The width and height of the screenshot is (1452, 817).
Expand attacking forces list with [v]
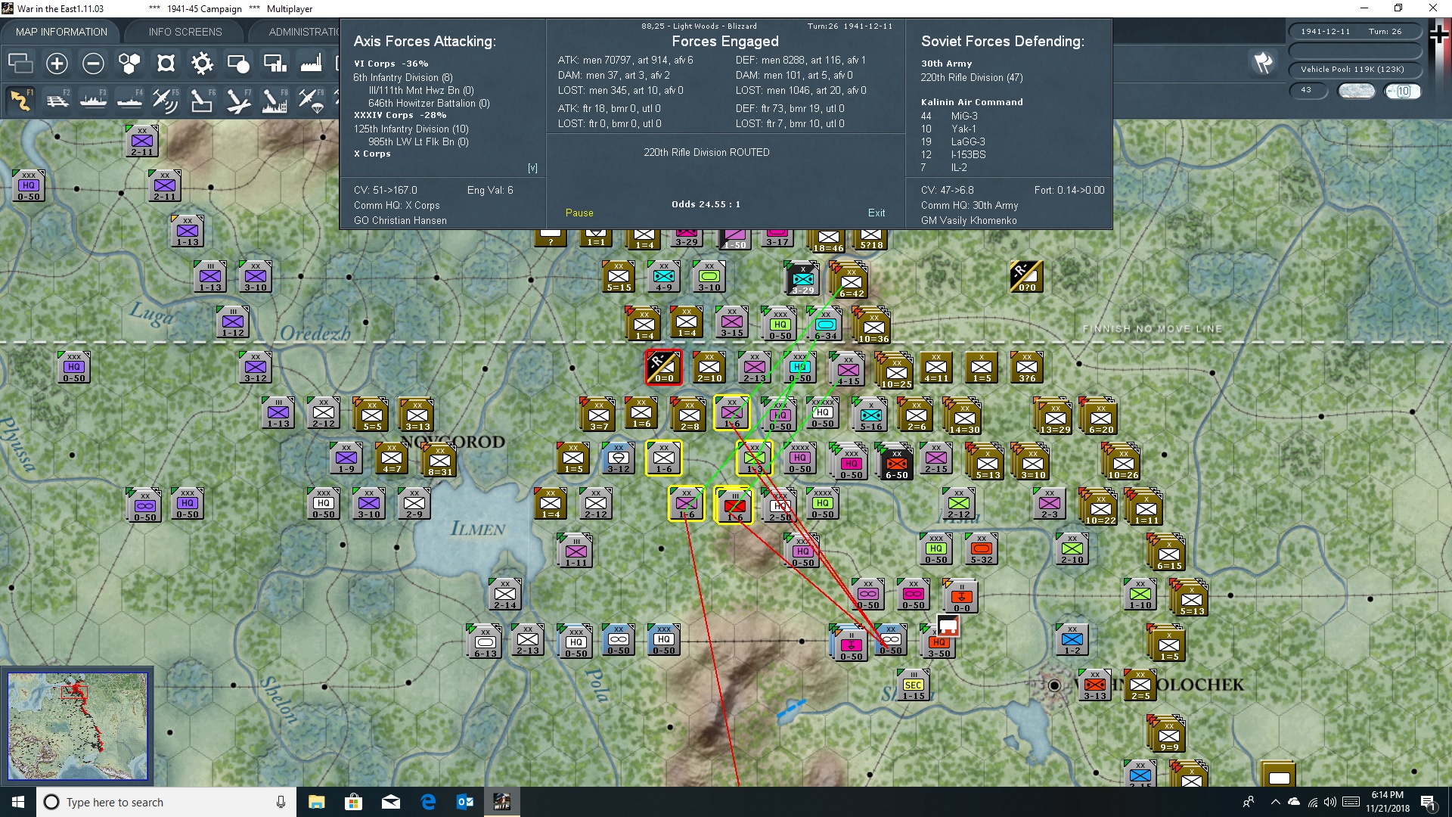click(532, 168)
